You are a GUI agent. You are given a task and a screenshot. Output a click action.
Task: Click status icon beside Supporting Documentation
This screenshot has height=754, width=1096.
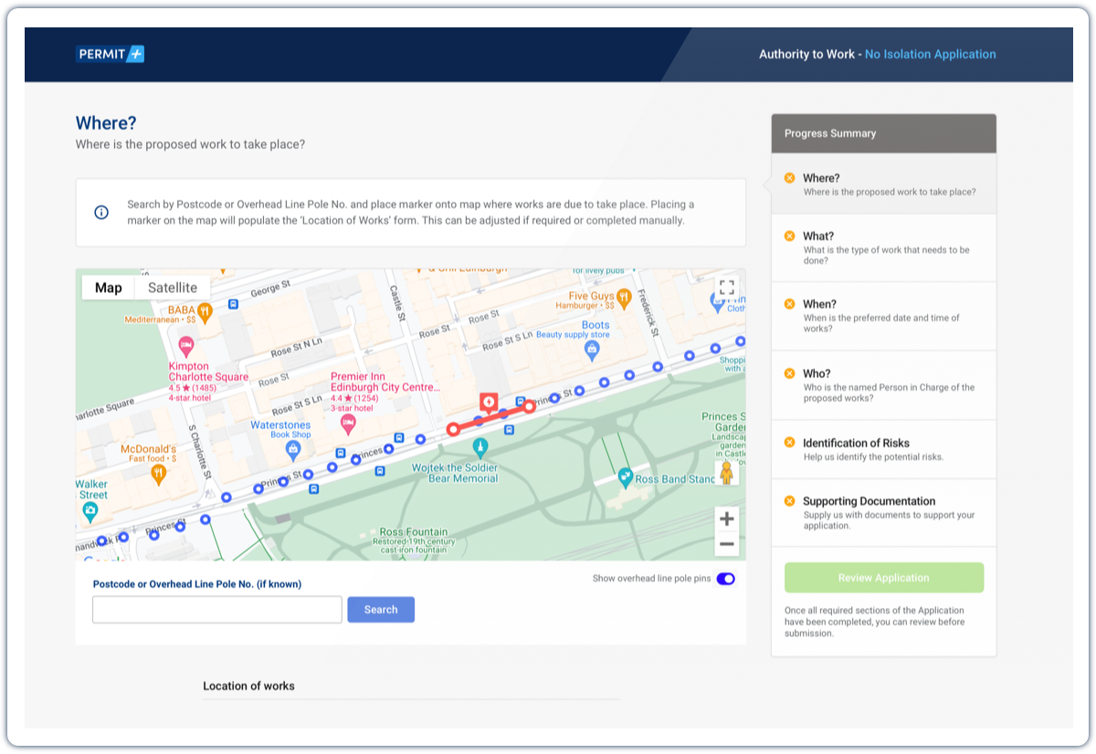(x=789, y=500)
